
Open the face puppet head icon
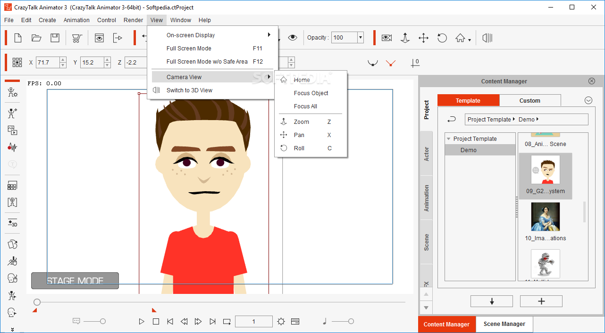pos(13,278)
